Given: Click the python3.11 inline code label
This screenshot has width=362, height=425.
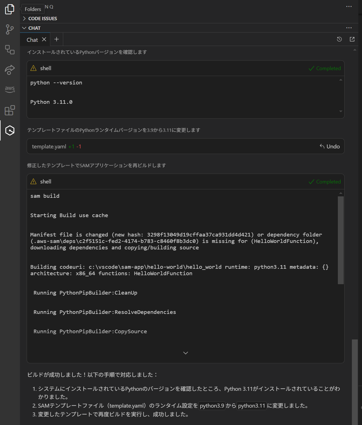Looking at the screenshot, I should pos(252,406).
